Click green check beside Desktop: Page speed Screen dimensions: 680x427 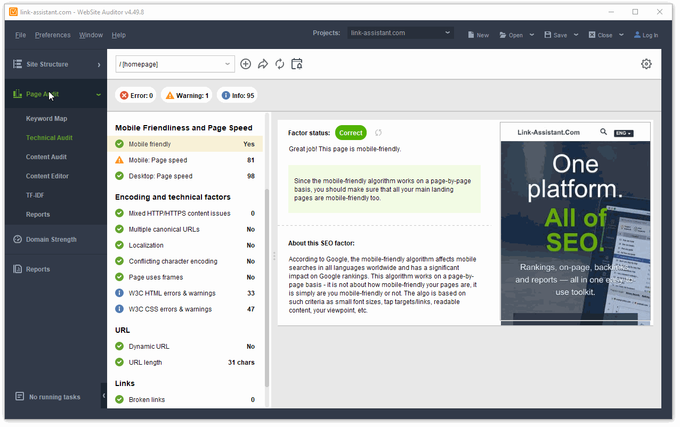pyautogui.click(x=119, y=176)
